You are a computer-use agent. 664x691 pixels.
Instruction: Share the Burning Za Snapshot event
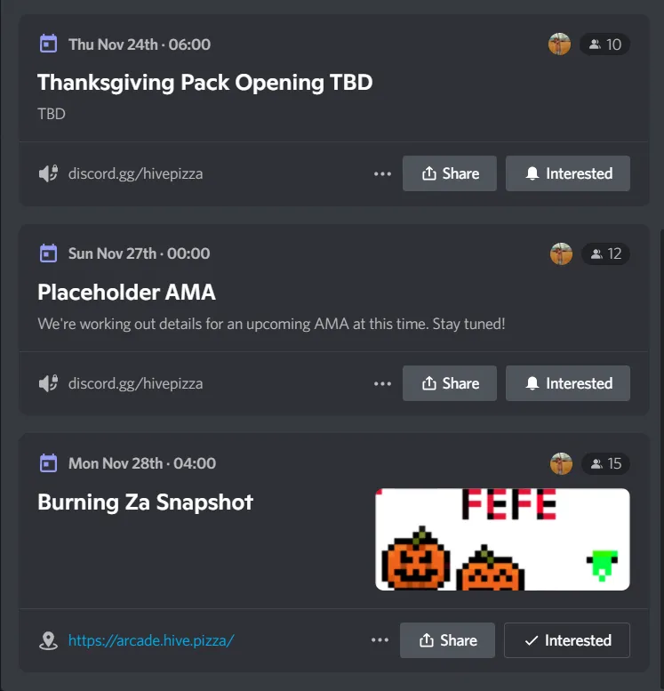(x=447, y=640)
